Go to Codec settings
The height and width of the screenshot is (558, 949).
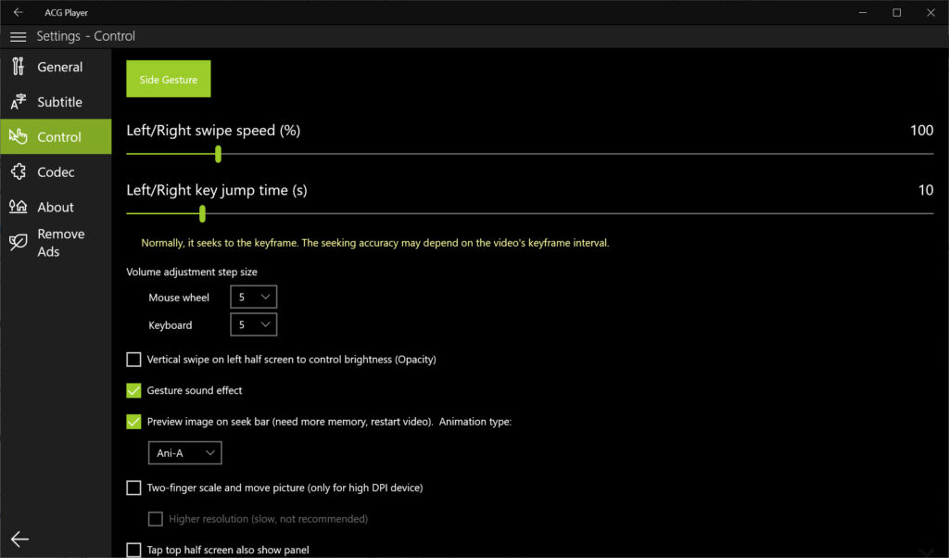pos(56,172)
